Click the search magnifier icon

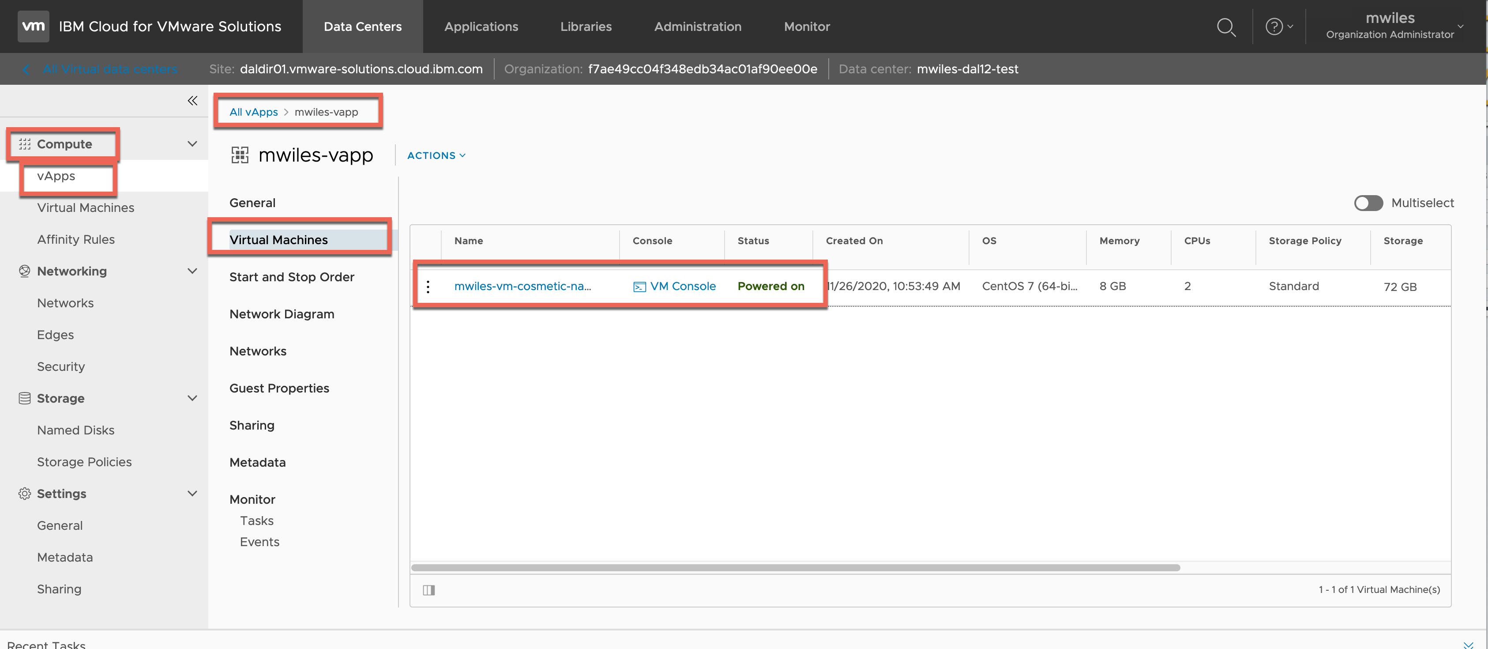(1226, 26)
